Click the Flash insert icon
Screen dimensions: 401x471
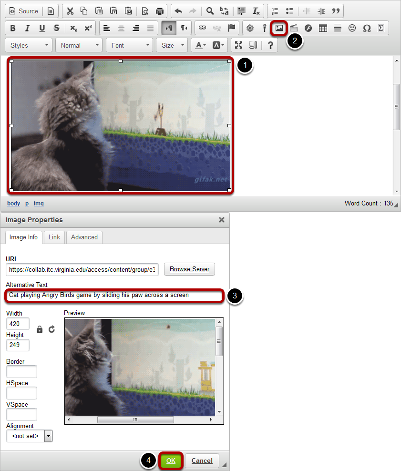pyautogui.click(x=308, y=28)
